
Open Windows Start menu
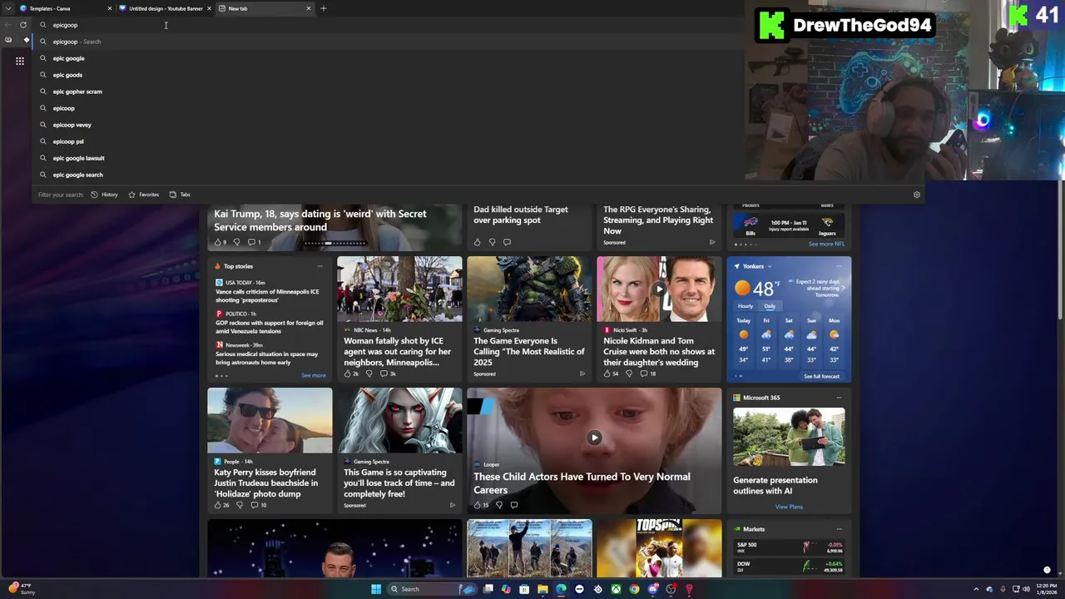coord(376,589)
